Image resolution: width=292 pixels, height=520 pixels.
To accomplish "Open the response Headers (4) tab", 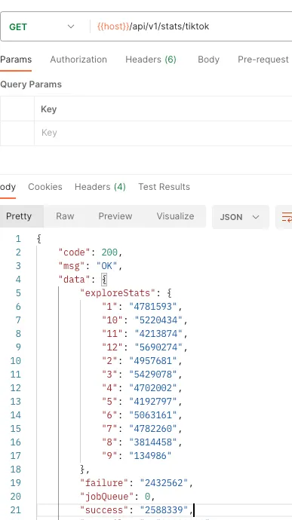I will (x=100, y=187).
